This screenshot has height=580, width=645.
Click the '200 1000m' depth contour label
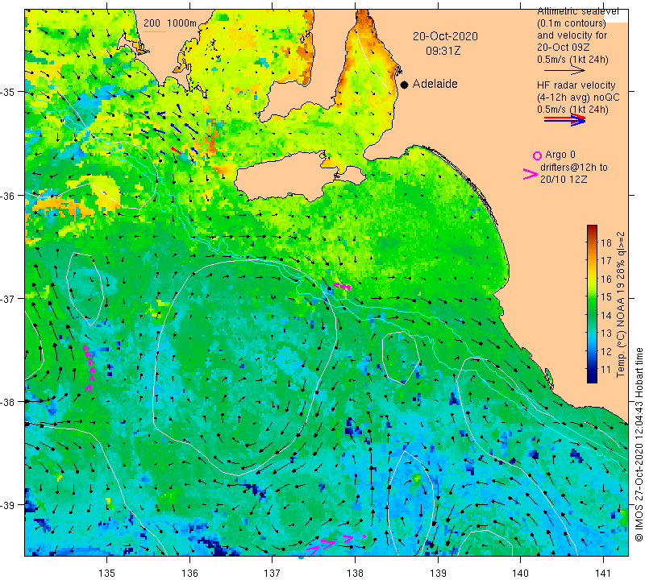(170, 23)
